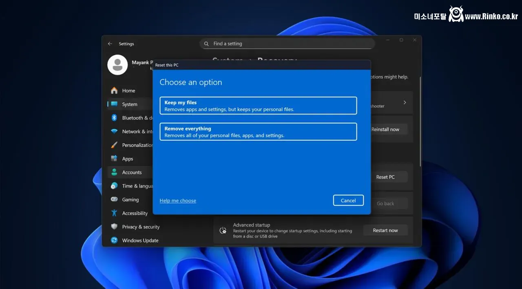The height and width of the screenshot is (289, 522).
Task: Choose the Keep my files option
Action: click(x=258, y=106)
